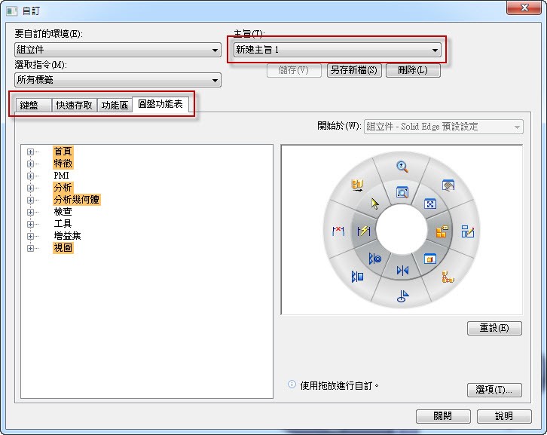Click the 說明 help button
The height and width of the screenshot is (435, 547).
(504, 416)
